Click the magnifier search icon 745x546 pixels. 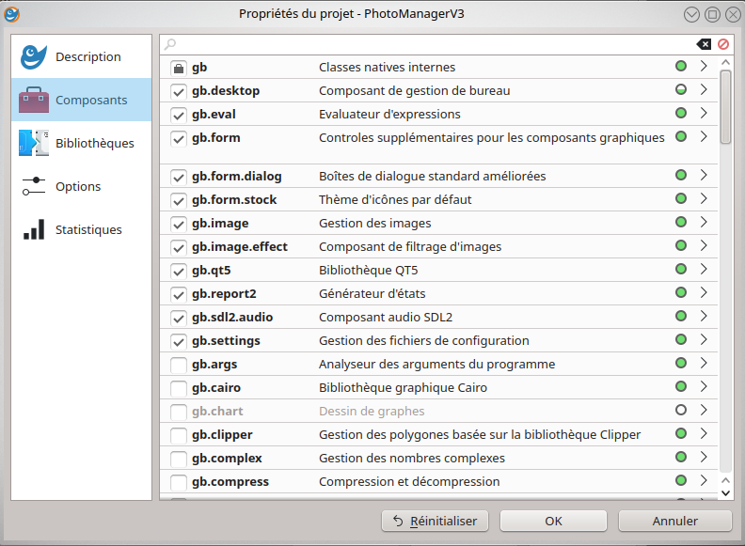click(x=169, y=44)
